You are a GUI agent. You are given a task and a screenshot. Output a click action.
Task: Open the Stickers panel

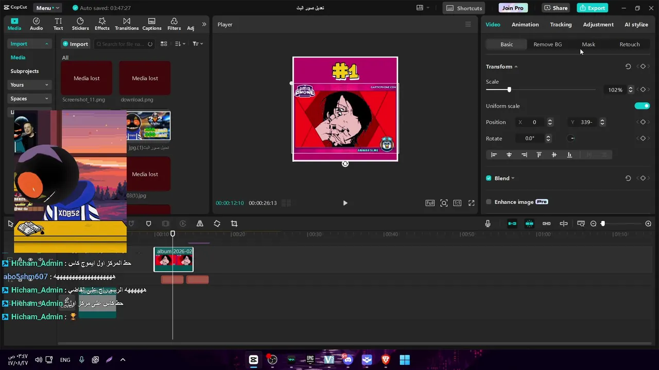click(80, 24)
